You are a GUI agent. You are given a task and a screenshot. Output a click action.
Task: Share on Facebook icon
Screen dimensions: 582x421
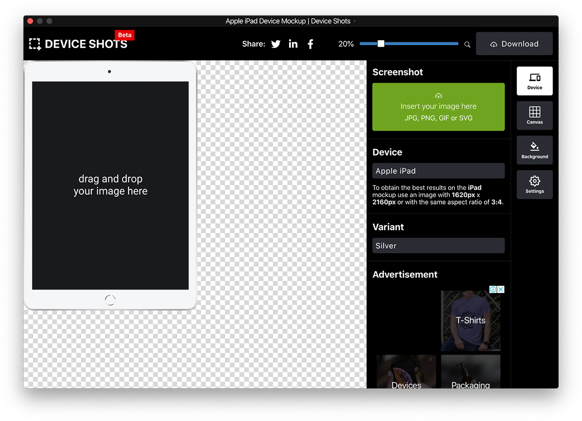[x=310, y=44]
